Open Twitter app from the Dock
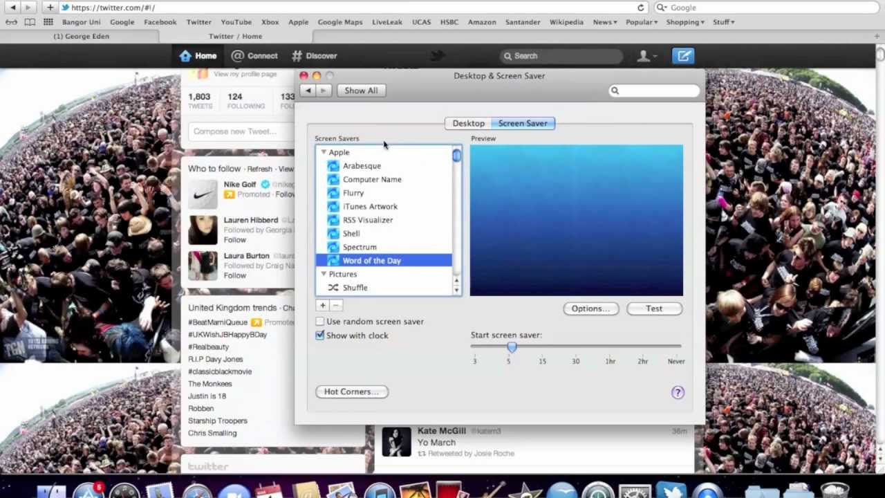 (672, 490)
